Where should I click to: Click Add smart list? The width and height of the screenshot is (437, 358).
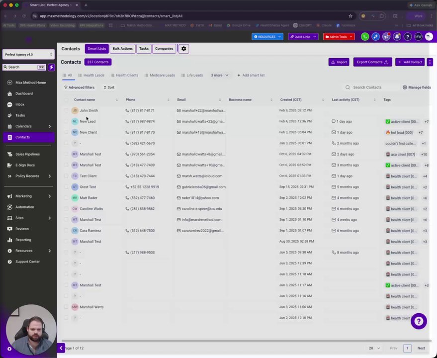tap(251, 75)
